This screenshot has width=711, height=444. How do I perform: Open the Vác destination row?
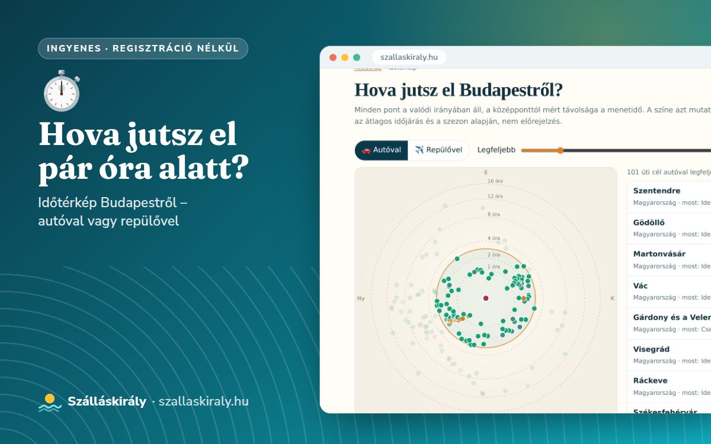[x=669, y=292]
